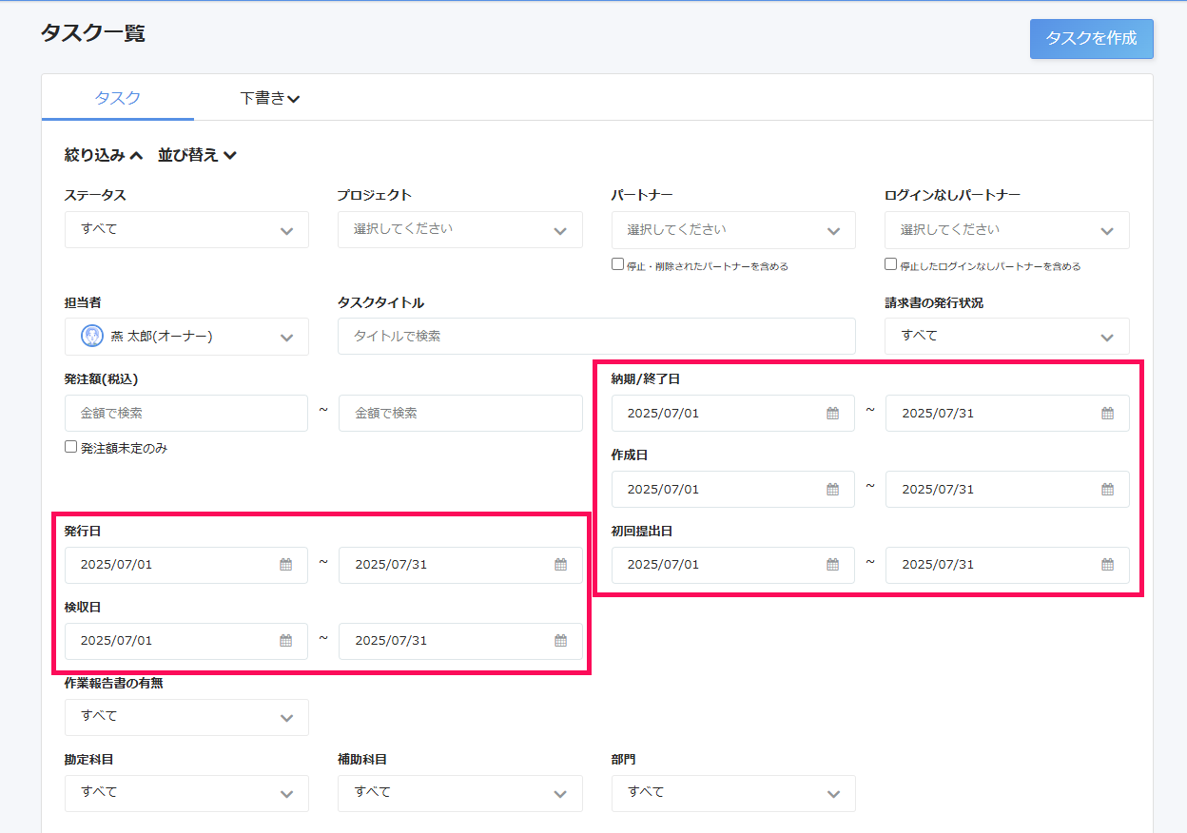Open the プロジェクト dropdown

(x=460, y=229)
